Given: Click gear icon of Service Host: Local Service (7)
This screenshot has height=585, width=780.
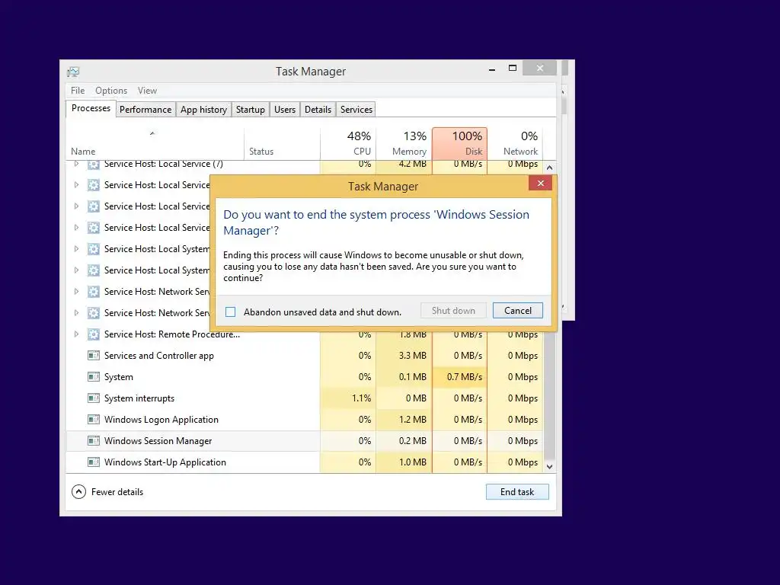Looking at the screenshot, I should (94, 165).
